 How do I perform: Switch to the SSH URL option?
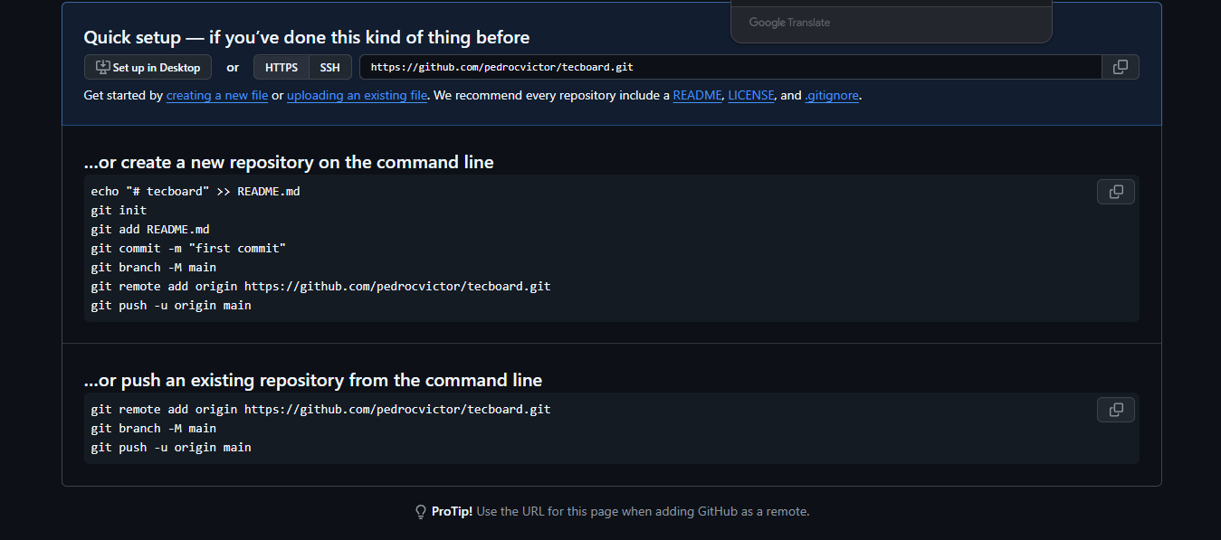[x=329, y=68]
